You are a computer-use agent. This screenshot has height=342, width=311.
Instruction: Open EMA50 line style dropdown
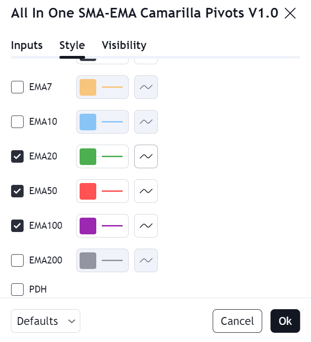pos(112,191)
